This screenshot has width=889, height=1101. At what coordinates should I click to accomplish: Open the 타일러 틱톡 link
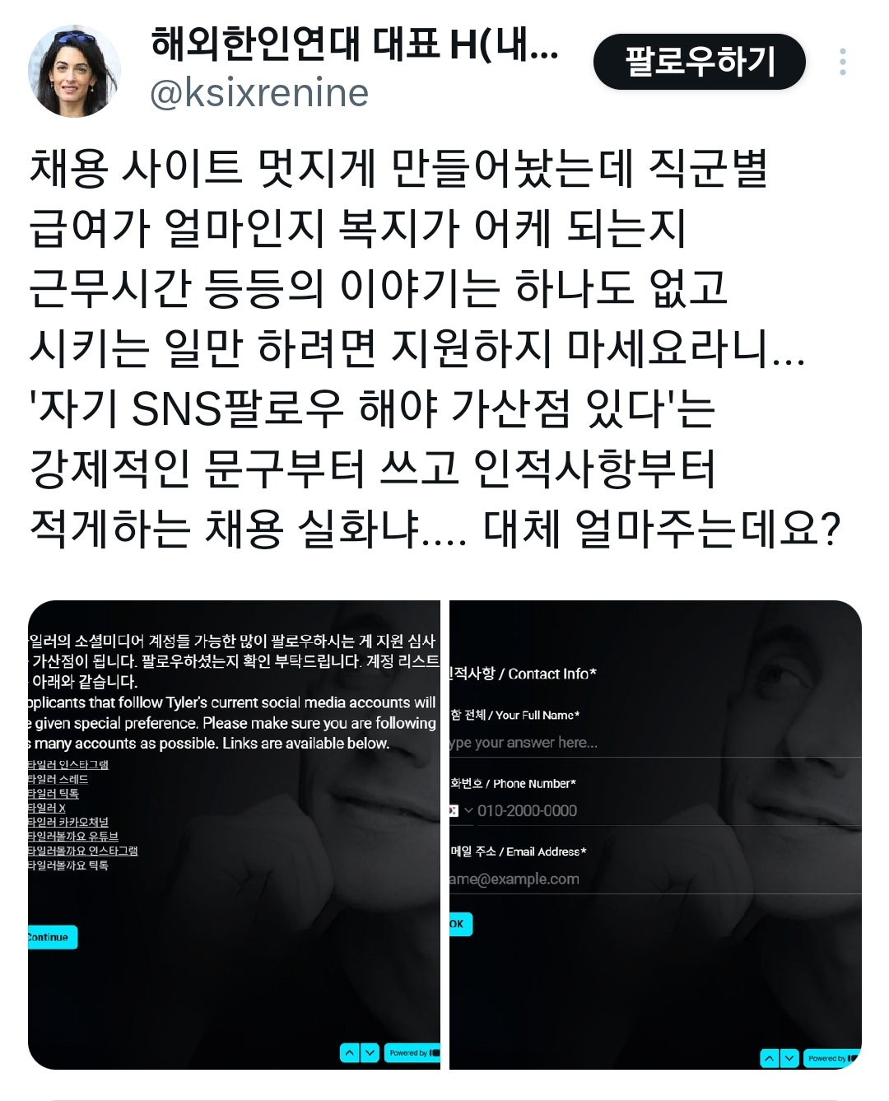click(x=54, y=794)
